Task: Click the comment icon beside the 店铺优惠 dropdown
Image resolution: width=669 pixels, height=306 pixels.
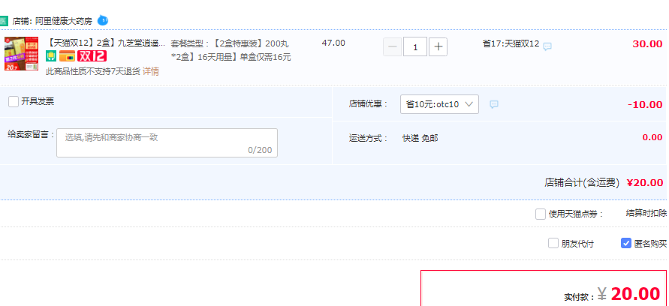Action: coord(494,104)
